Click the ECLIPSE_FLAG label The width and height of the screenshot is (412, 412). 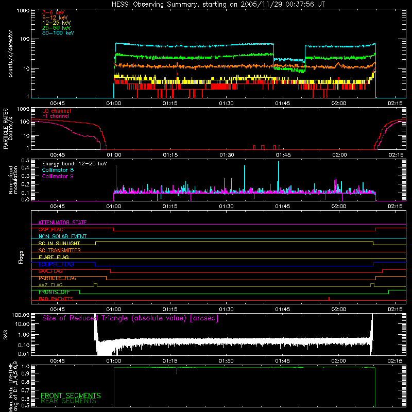(x=56, y=264)
